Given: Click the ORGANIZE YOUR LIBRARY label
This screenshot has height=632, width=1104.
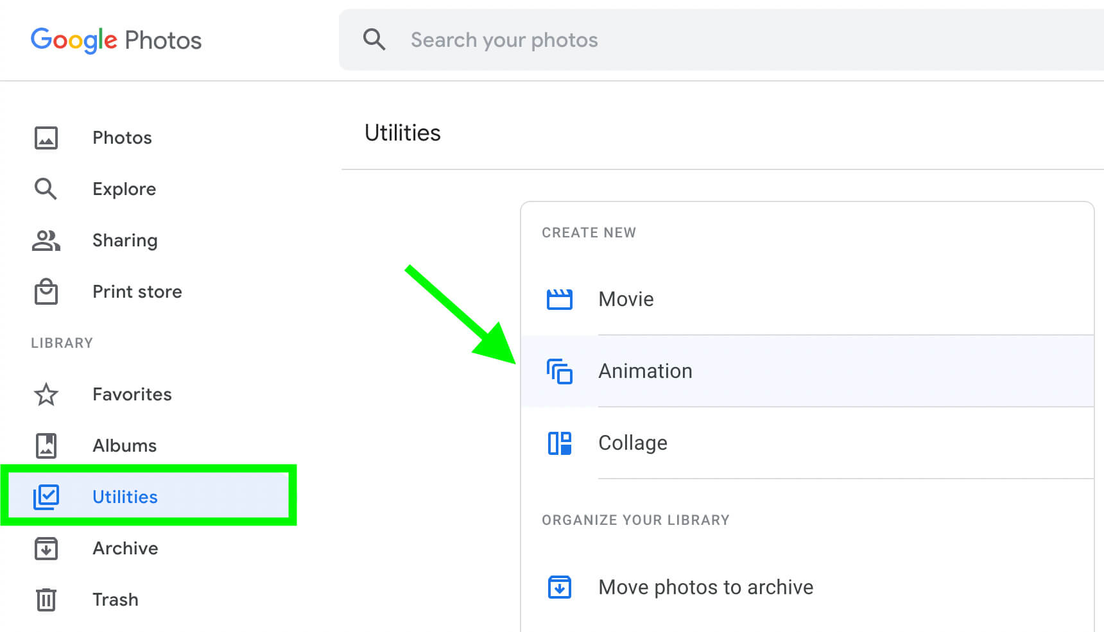Looking at the screenshot, I should [x=635, y=520].
